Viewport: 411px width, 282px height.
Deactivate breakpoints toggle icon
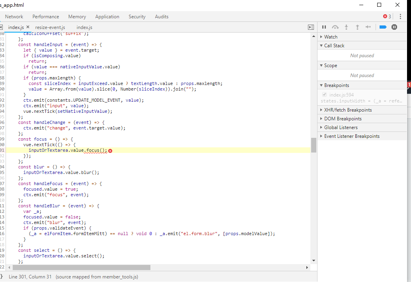click(x=383, y=27)
